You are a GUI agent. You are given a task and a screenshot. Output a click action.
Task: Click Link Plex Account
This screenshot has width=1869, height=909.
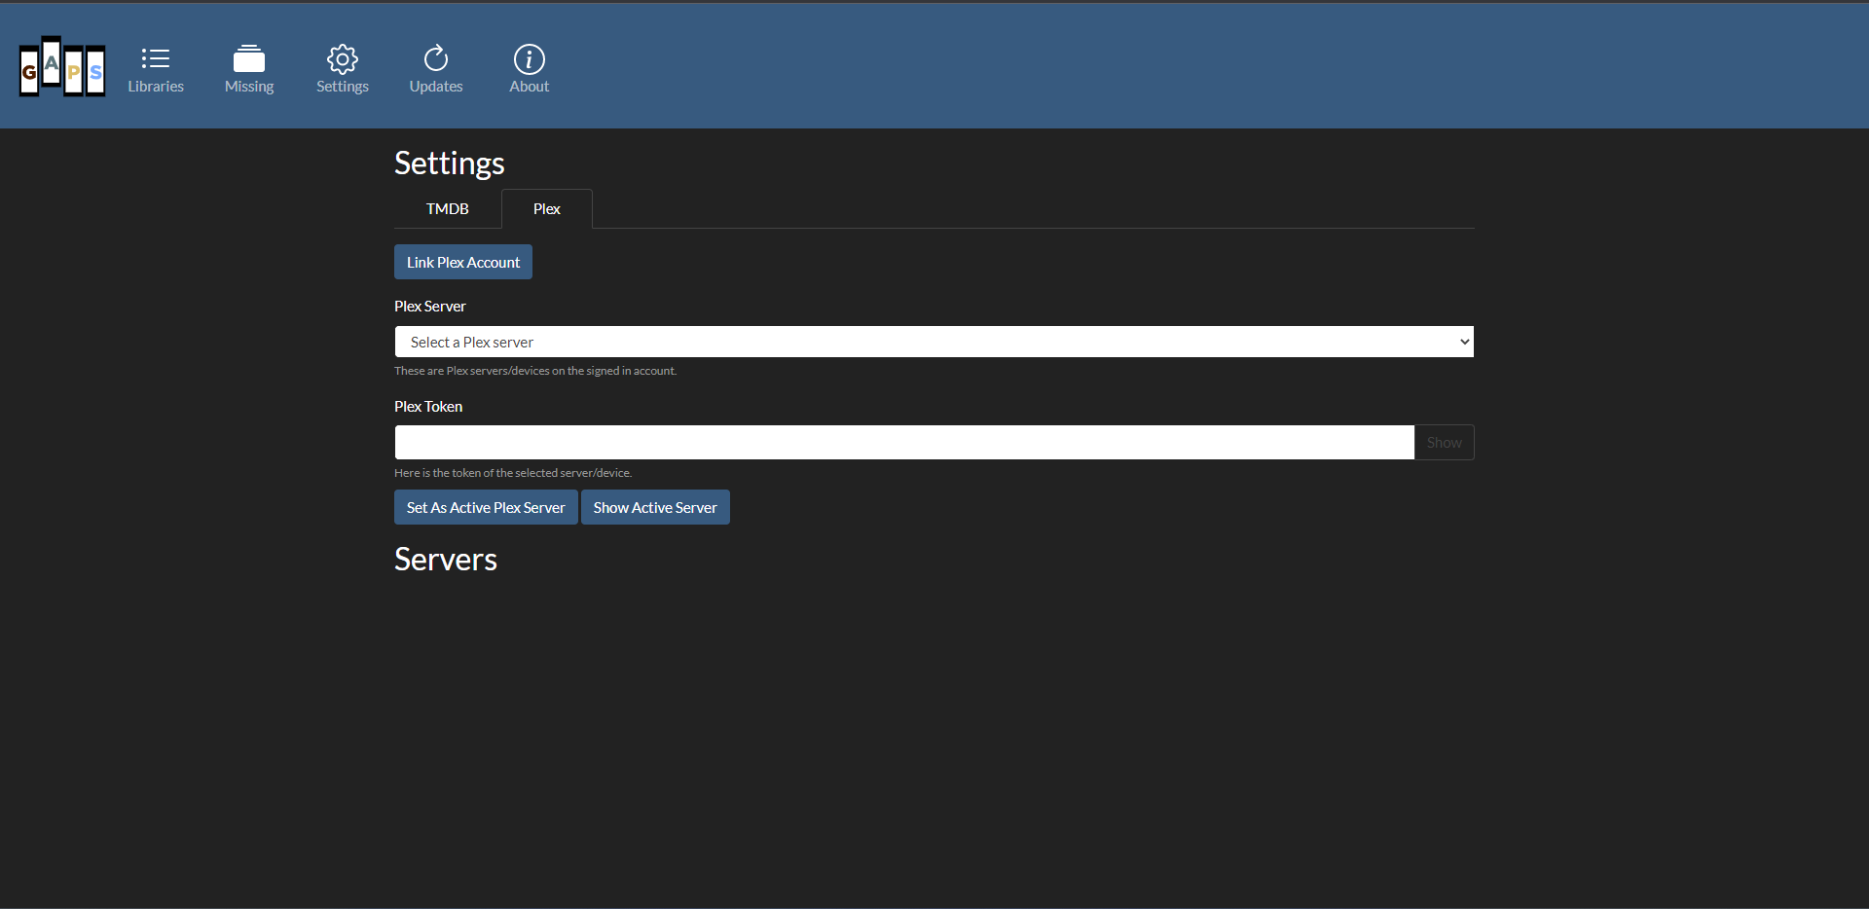(x=462, y=261)
